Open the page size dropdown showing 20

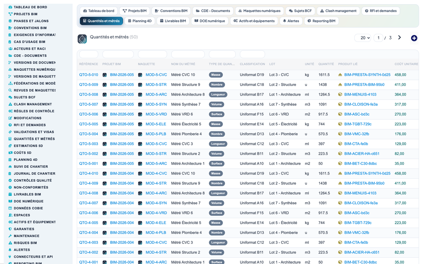(x=363, y=38)
